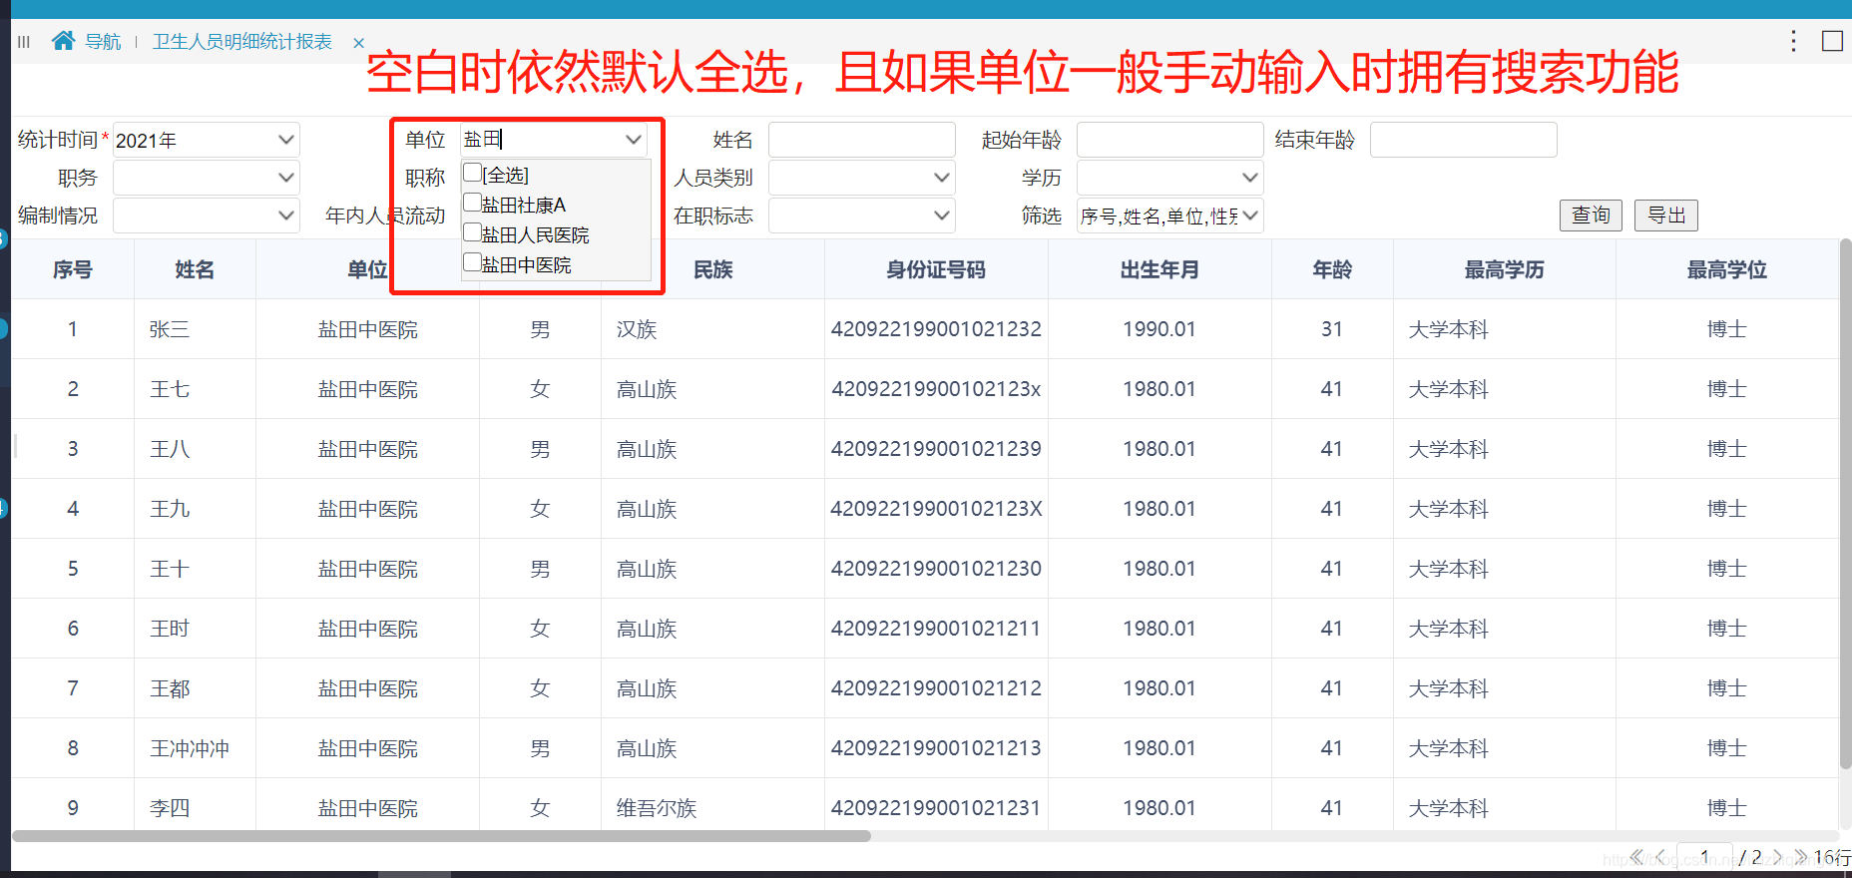Open the sidebar menu bars icon
1852x878 pixels.
(x=24, y=42)
